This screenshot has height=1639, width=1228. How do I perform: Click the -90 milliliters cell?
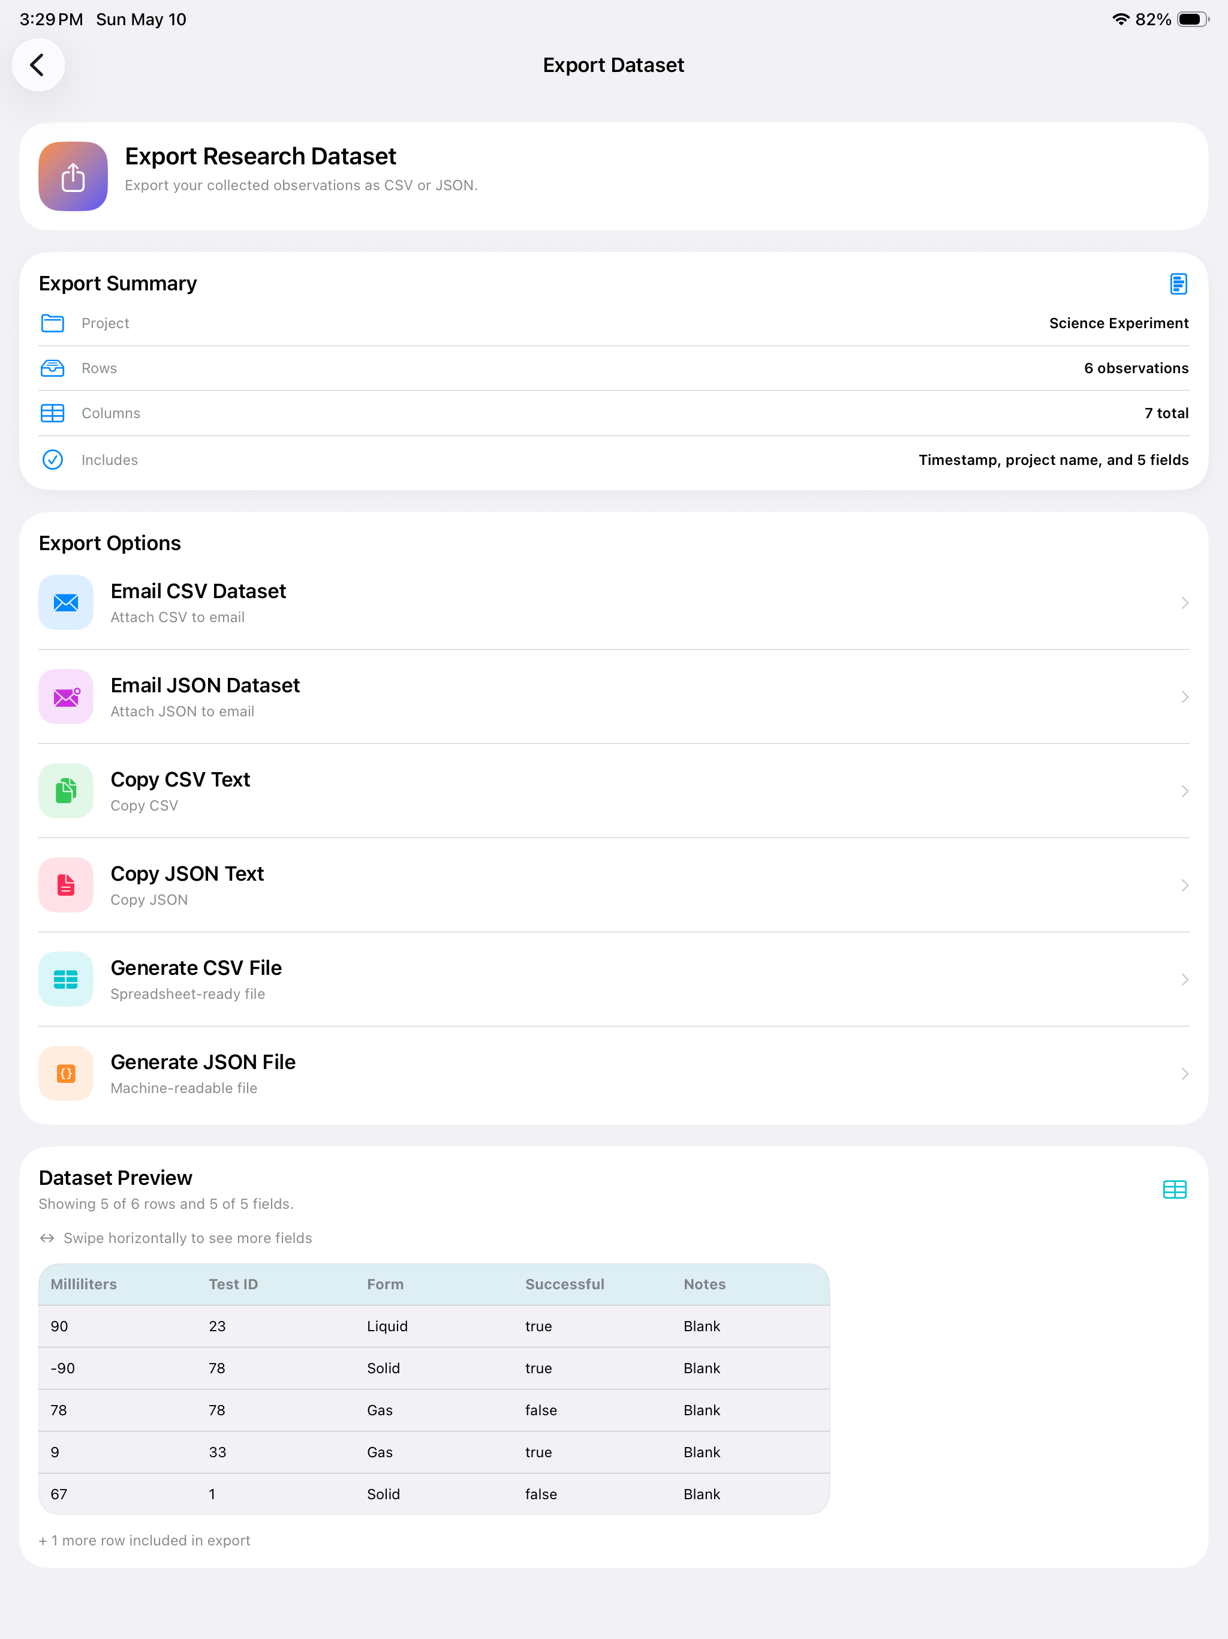(63, 1368)
